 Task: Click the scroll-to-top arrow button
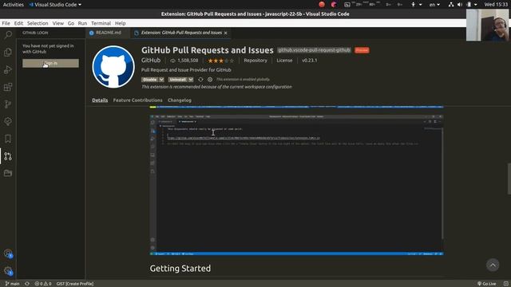[x=493, y=265]
